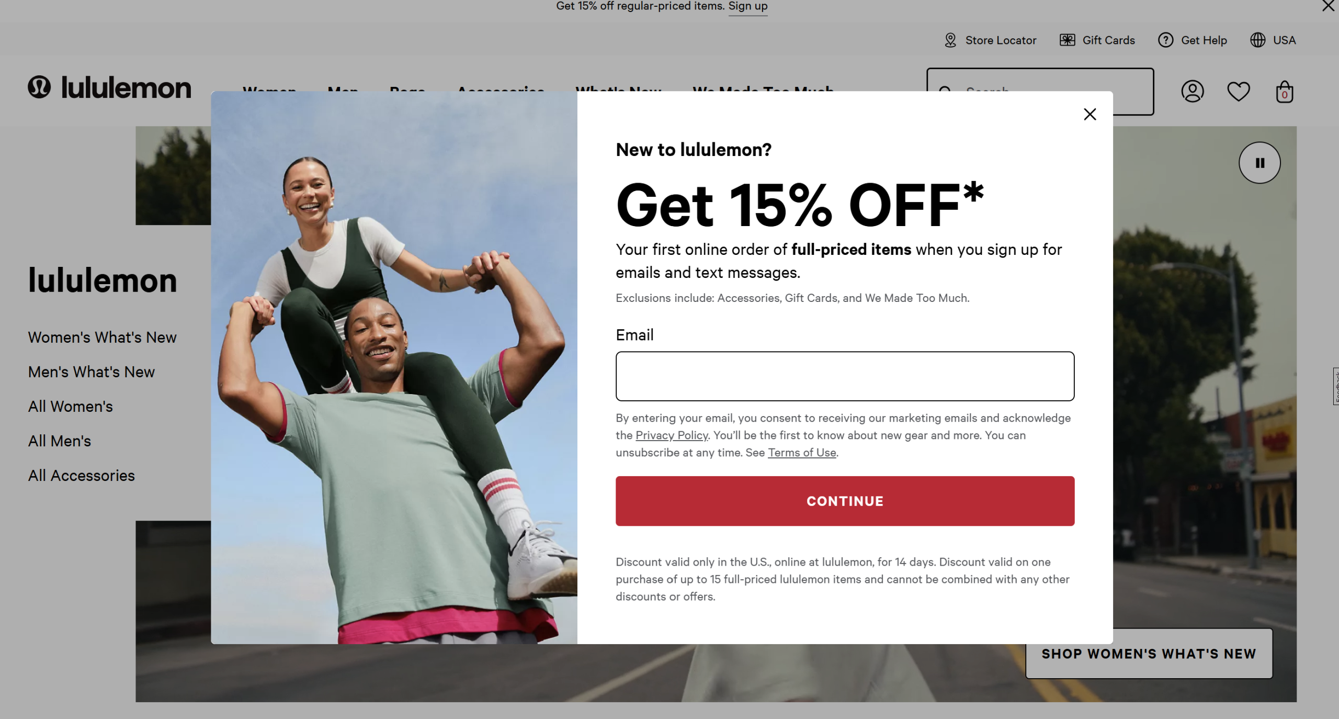
Task: Close the 15% off signup popup
Action: (1090, 114)
